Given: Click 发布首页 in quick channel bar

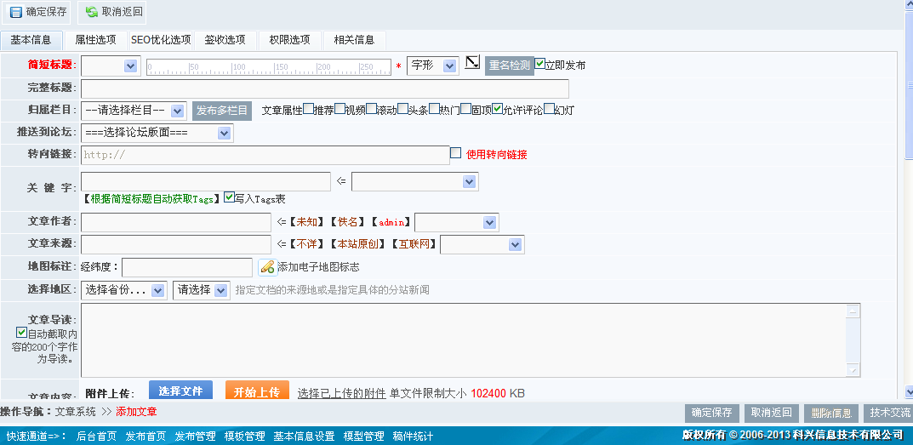Looking at the screenshot, I should pyautogui.click(x=146, y=436).
